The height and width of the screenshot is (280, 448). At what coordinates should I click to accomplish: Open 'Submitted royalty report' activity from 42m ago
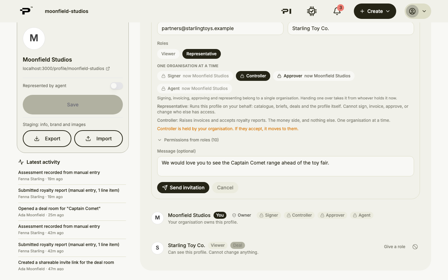pos(72,248)
